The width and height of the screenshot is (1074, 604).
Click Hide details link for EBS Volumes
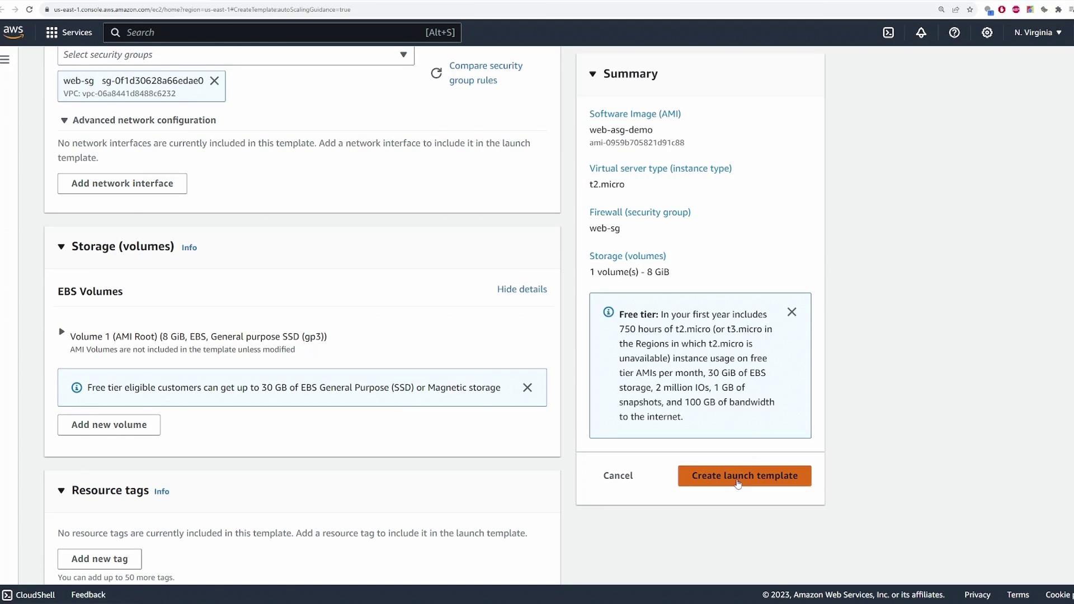coord(521,289)
